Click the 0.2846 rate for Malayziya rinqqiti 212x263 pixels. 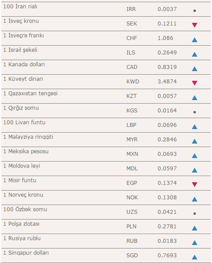click(x=167, y=140)
